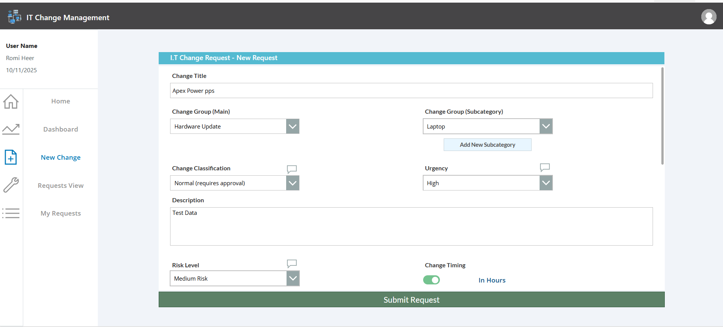Click the 10/11/2025 date text

[21, 70]
